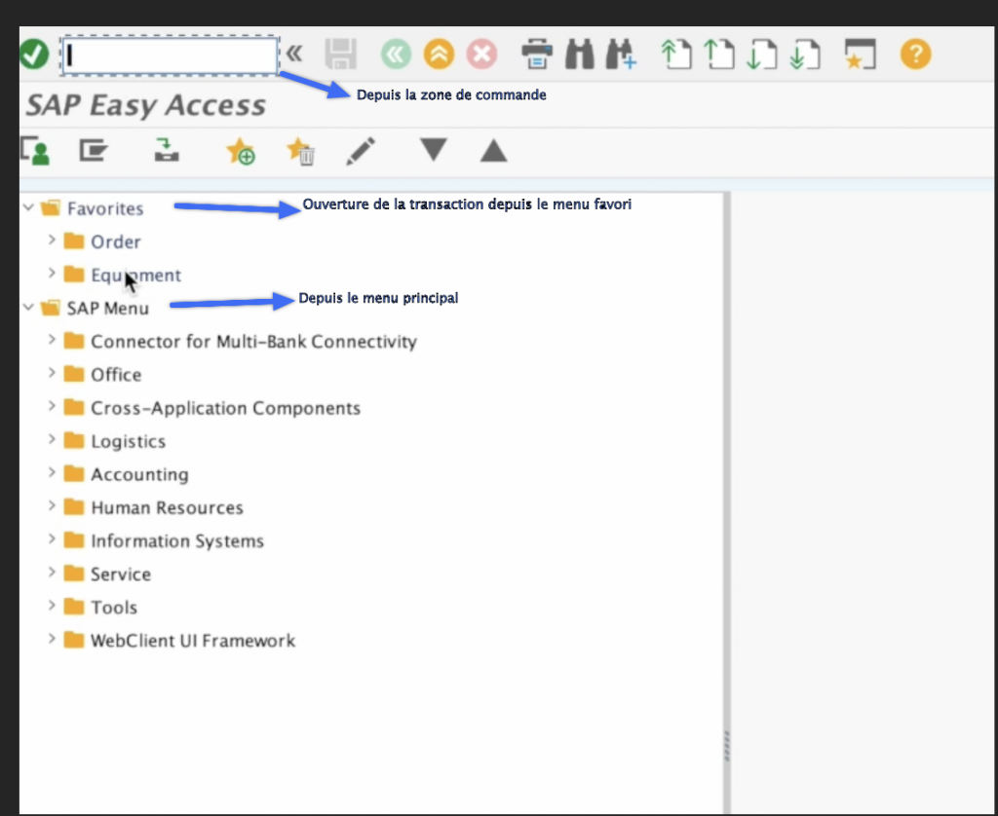Image resolution: width=998 pixels, height=816 pixels.
Task: Click the Find binoculars icon
Action: coord(580,54)
